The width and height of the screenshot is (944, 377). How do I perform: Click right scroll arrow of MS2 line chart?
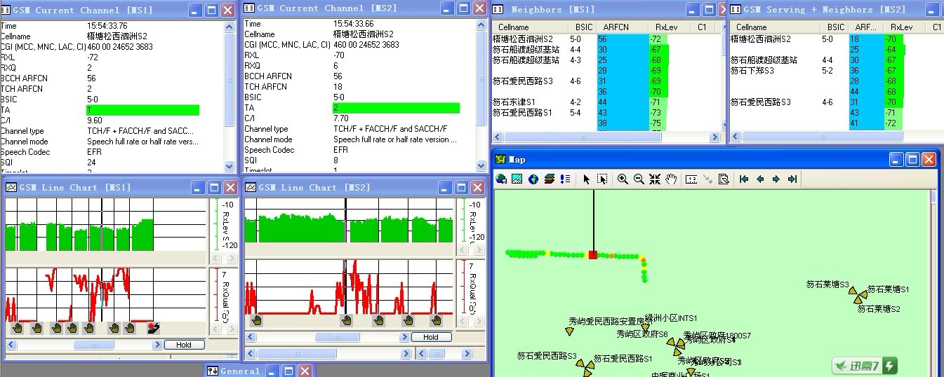point(404,337)
